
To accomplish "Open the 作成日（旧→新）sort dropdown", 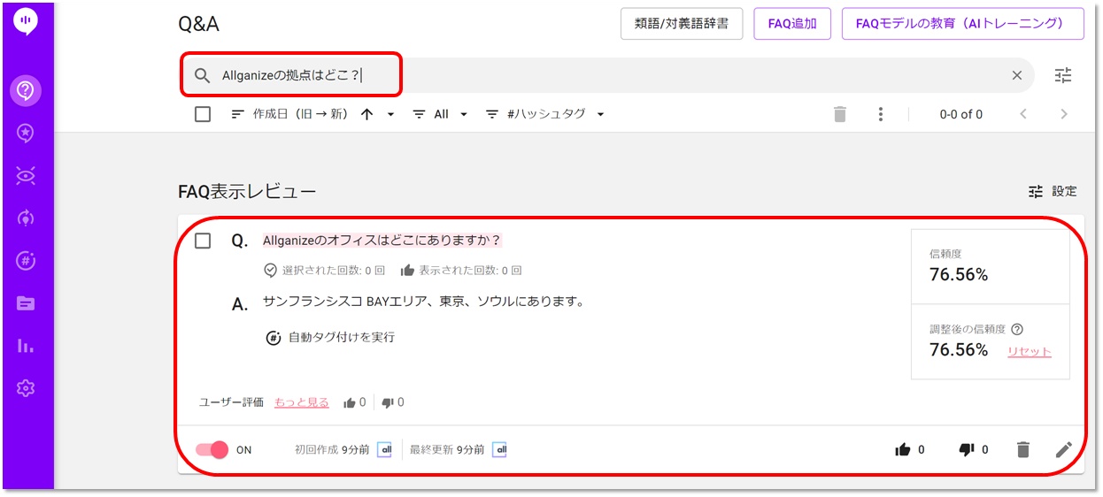I will [312, 114].
